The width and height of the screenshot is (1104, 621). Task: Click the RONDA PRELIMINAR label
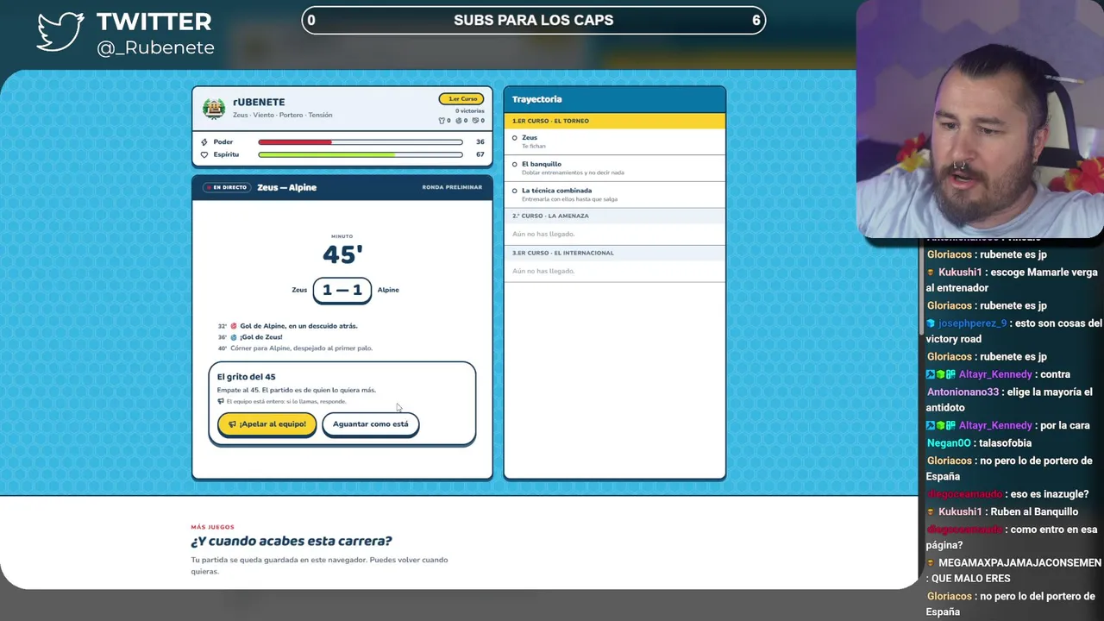452,187
